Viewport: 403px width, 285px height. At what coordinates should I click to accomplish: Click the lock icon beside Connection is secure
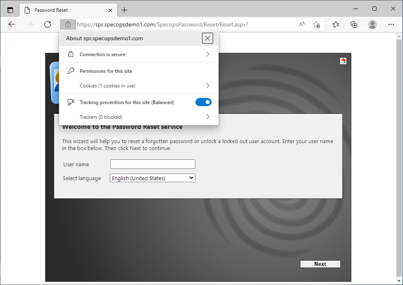(x=71, y=54)
